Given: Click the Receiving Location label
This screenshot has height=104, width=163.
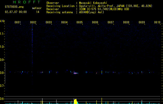Looking at the screenshot, I should pos(60,6).
